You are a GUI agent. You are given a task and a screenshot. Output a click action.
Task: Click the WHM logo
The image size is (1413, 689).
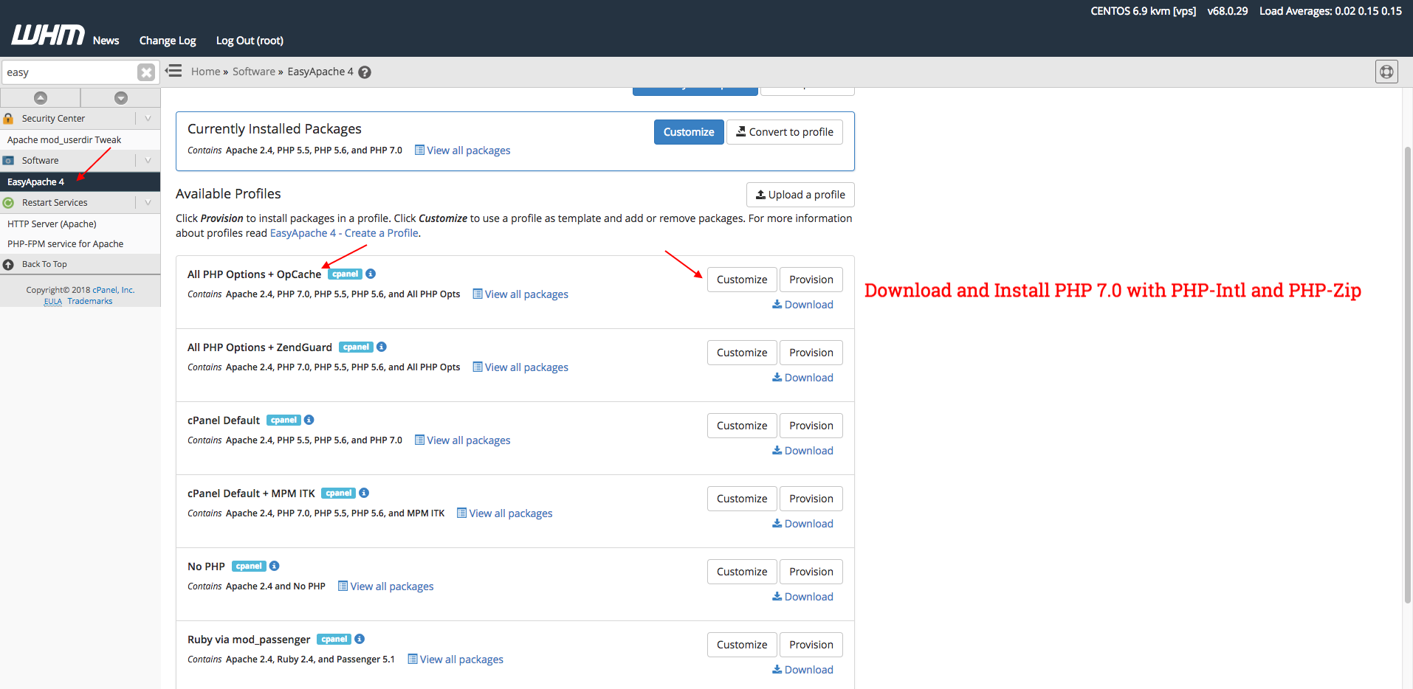pos(48,35)
